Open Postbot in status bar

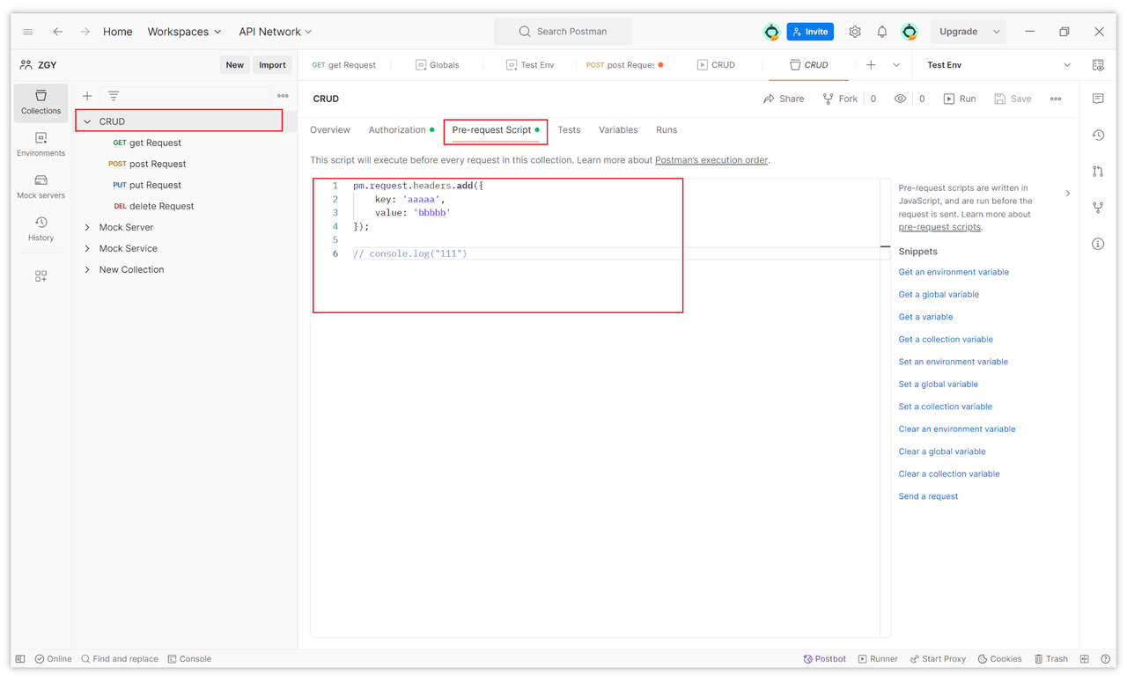[x=824, y=659]
